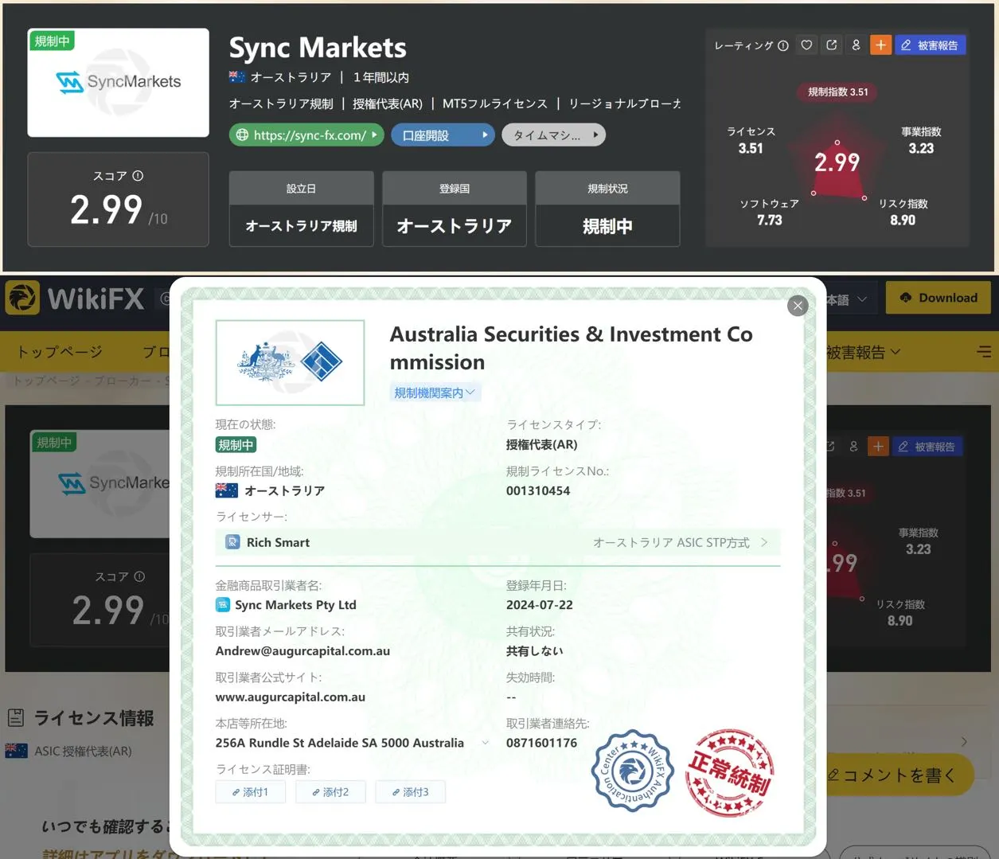The width and height of the screenshot is (999, 859).
Task: Click the arrow on the 口座開設 button
Action: (485, 135)
